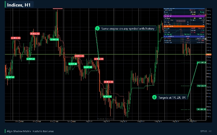The image size is (217, 135).
Task: Click the "Default" preset value in dashboard
Action: (x=193, y=12)
